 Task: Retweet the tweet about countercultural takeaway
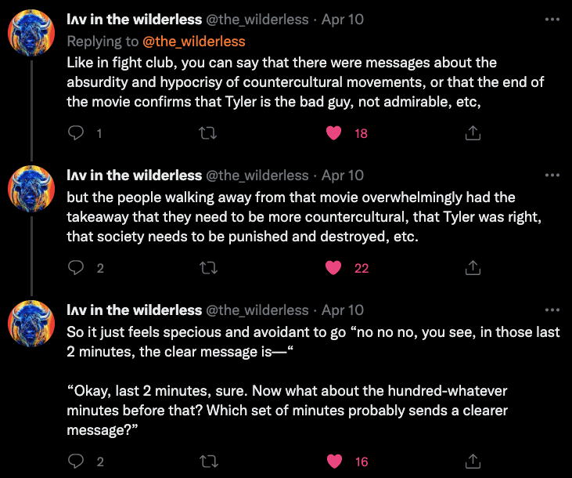(x=208, y=268)
